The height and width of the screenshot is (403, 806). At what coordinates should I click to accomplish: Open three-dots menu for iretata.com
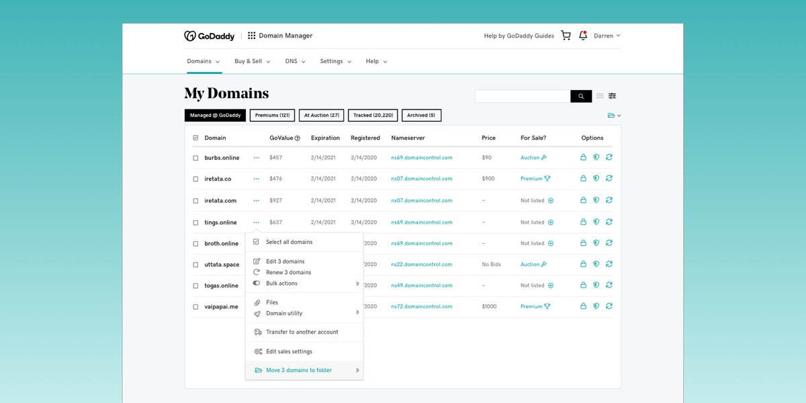257,200
